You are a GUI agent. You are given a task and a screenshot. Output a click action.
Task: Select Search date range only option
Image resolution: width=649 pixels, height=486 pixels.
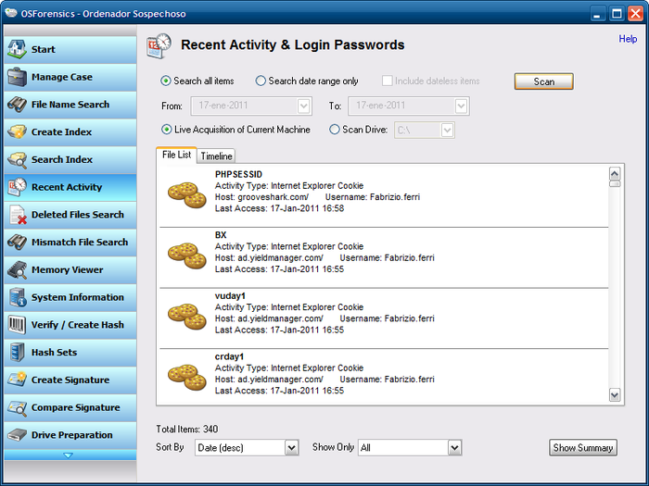261,81
